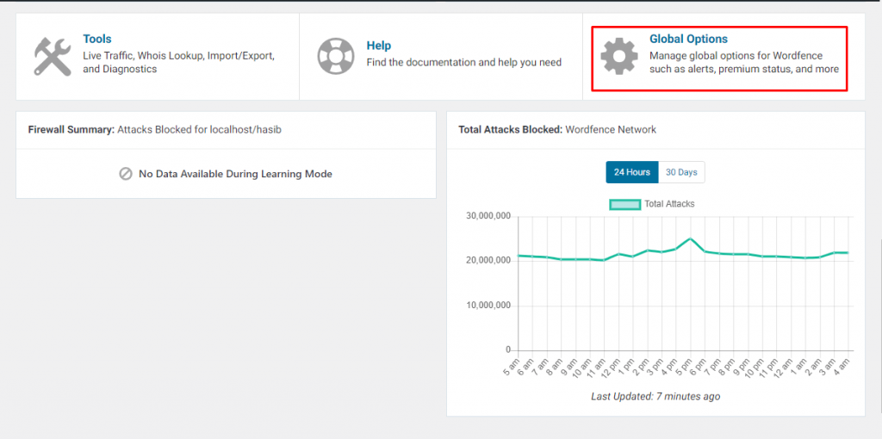Toggle the Total Attacks legend color swatch
The width and height of the screenshot is (882, 439).
(x=624, y=204)
